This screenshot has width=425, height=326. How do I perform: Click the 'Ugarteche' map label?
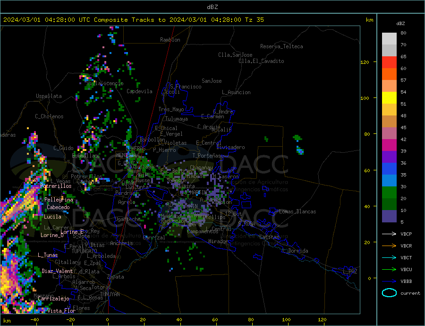pyautogui.click(x=127, y=219)
